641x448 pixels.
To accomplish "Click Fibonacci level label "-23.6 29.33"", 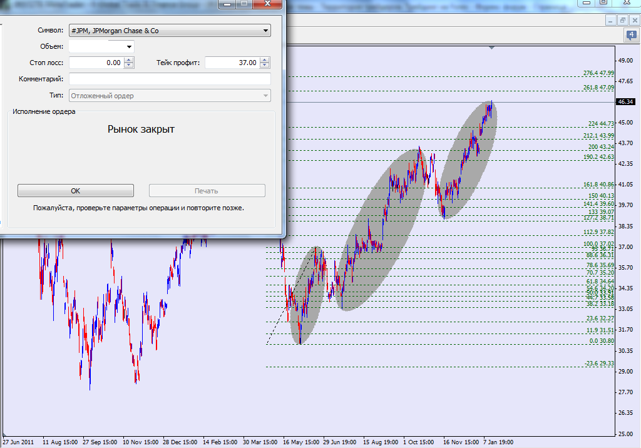I will (x=599, y=363).
